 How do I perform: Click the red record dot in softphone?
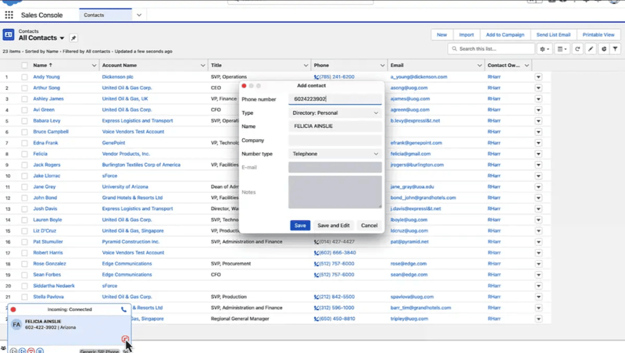[13, 310]
